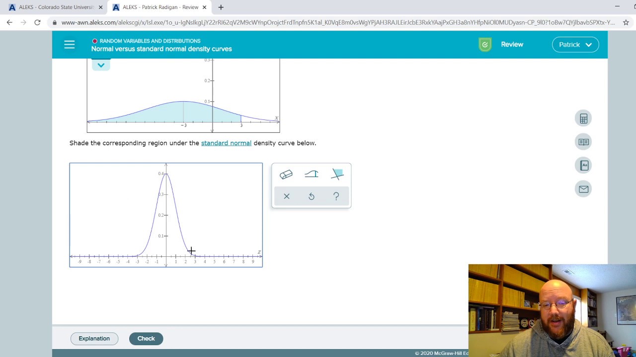Close the Patrick Radigan Review tab
The image size is (636, 357).
[x=205, y=7]
